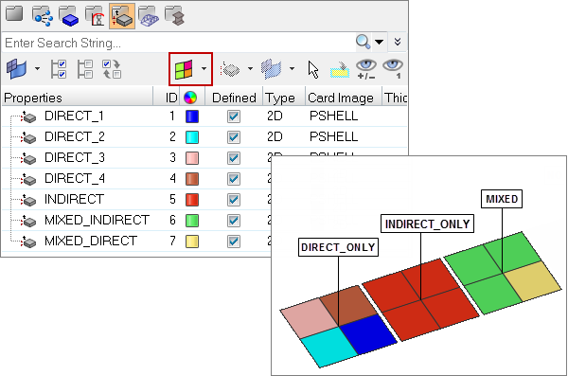Screen dimensions: 568x376
Task: Click the color wheel column header
Action: point(190,98)
